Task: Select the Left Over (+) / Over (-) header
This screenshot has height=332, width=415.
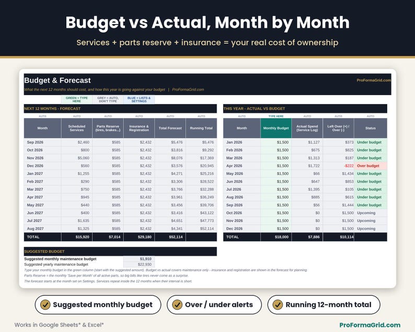Action: point(338,128)
